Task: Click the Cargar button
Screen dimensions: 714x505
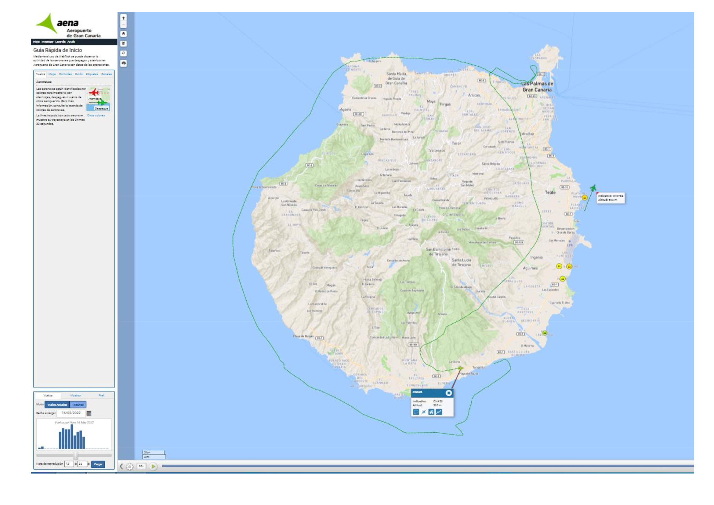Action: point(98,464)
